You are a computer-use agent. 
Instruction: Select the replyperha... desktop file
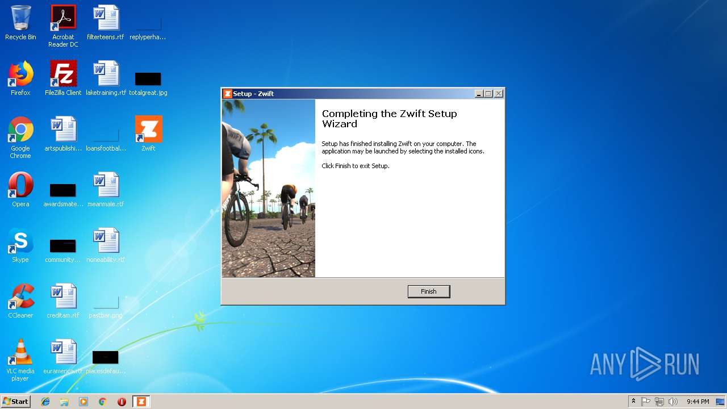point(148,23)
